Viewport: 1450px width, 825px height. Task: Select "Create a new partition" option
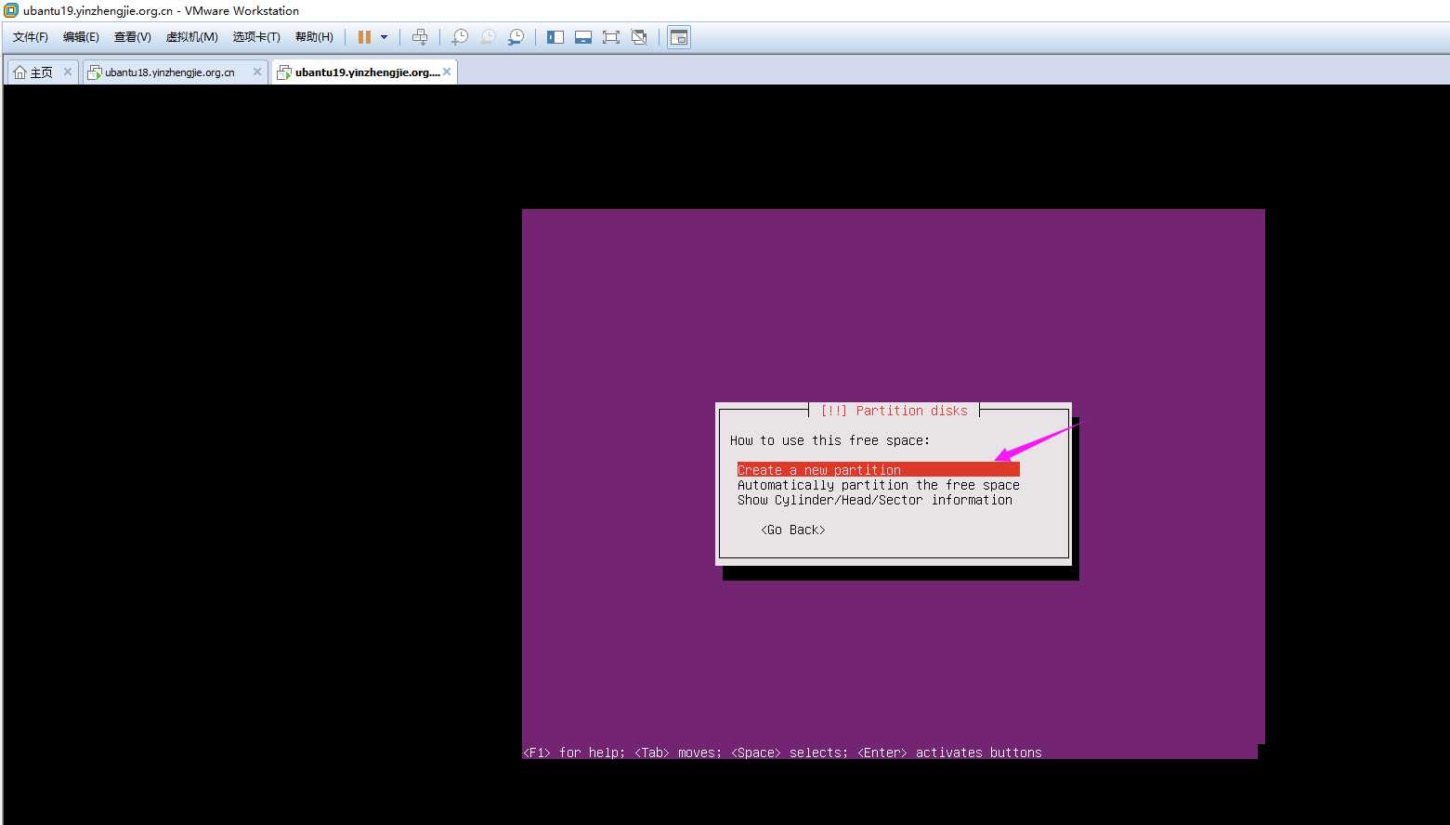pos(879,470)
